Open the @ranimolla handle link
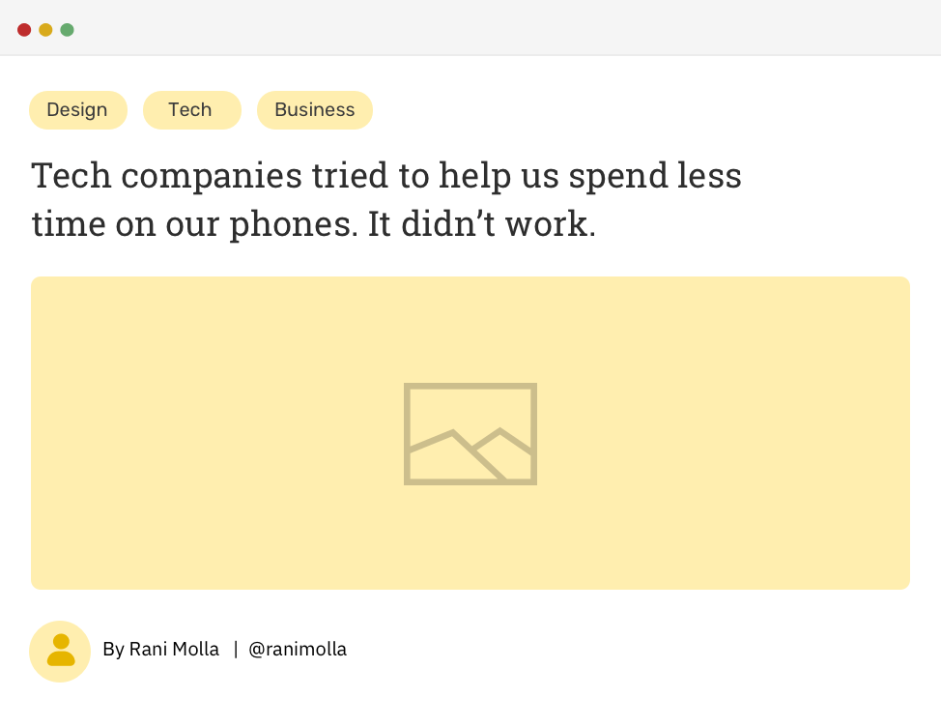 tap(298, 650)
